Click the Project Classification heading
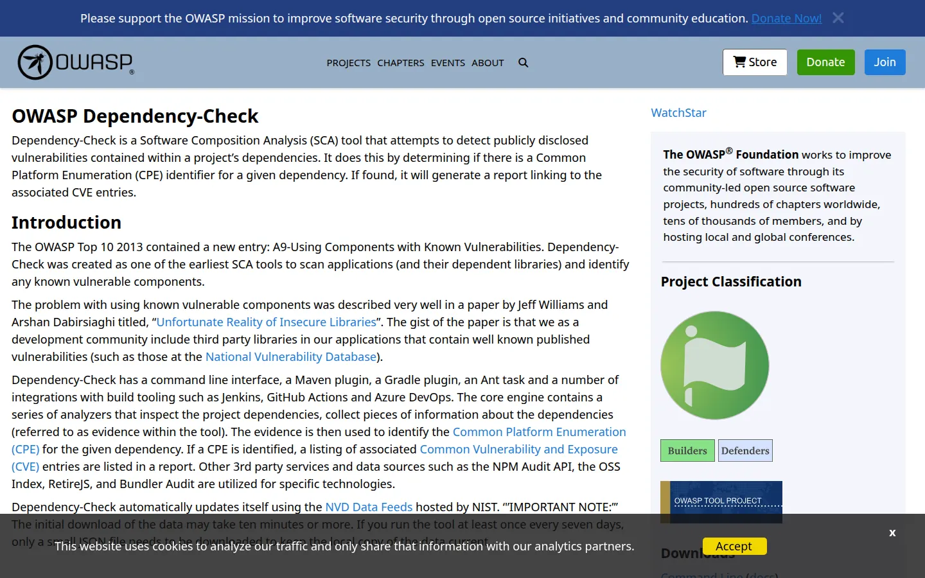The height and width of the screenshot is (578, 925). pos(731,282)
